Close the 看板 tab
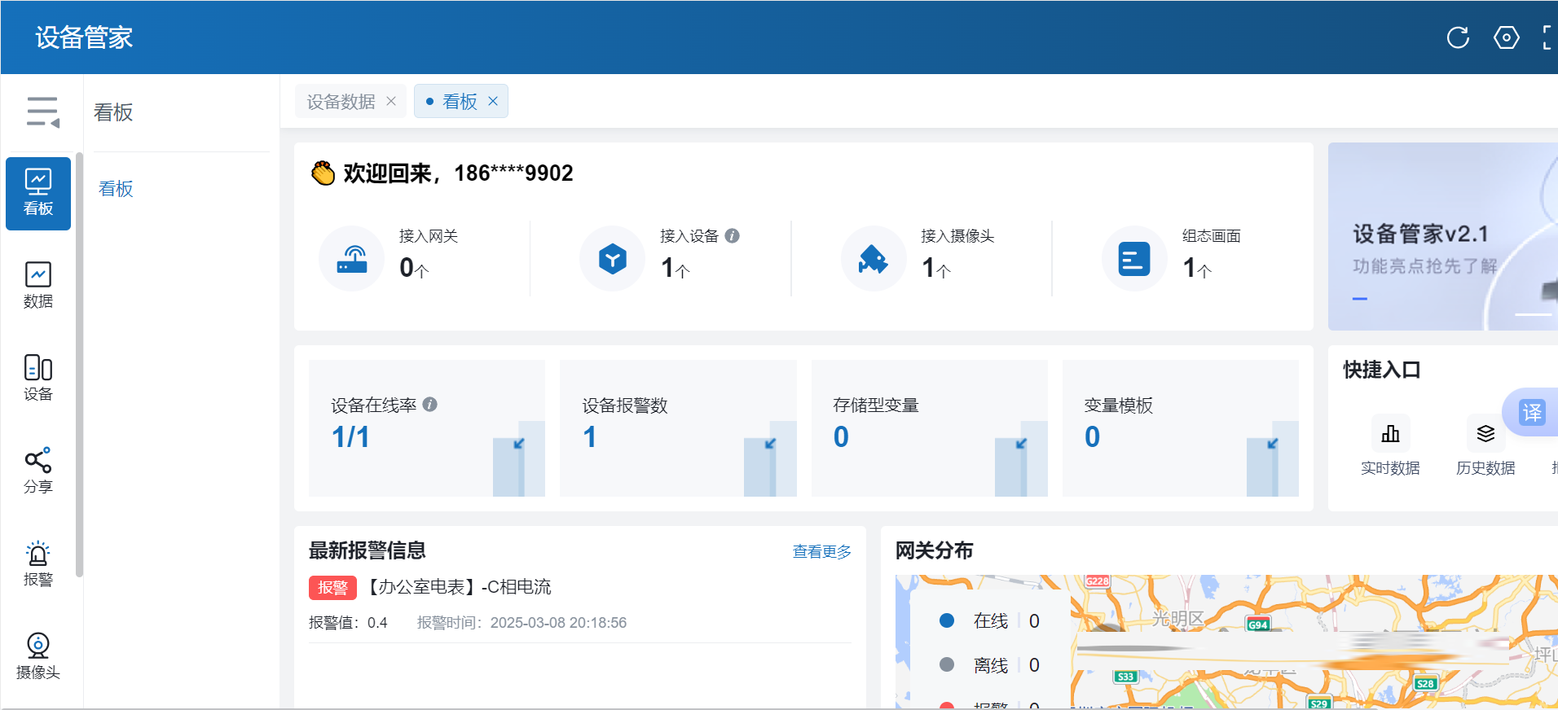Screen dimensions: 1558x710 coord(493,101)
